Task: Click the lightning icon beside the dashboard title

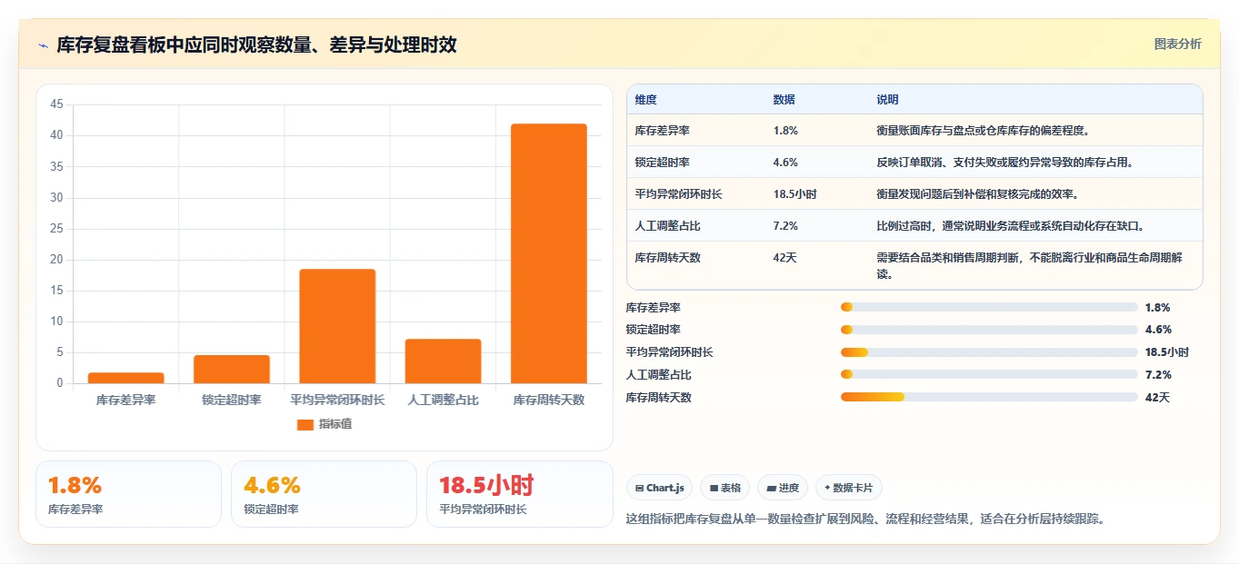Action: point(43,45)
